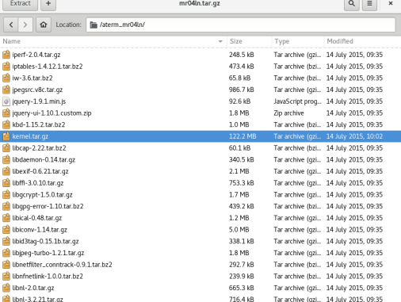This screenshot has width=401, height=302.
Task: Open the hamburger menu button
Action: (x=369, y=4)
